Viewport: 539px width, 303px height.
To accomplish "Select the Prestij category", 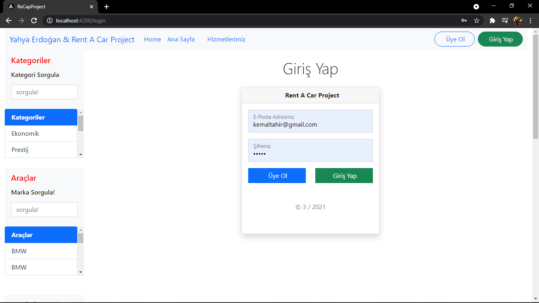I will coord(20,150).
